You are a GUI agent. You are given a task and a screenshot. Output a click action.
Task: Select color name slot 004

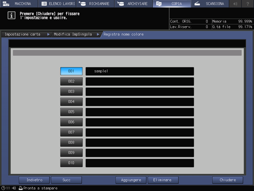[71, 101]
